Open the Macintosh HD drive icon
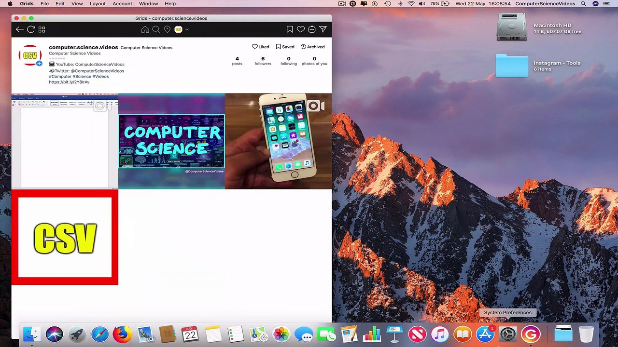Image resolution: width=618 pixels, height=347 pixels. 512,27
